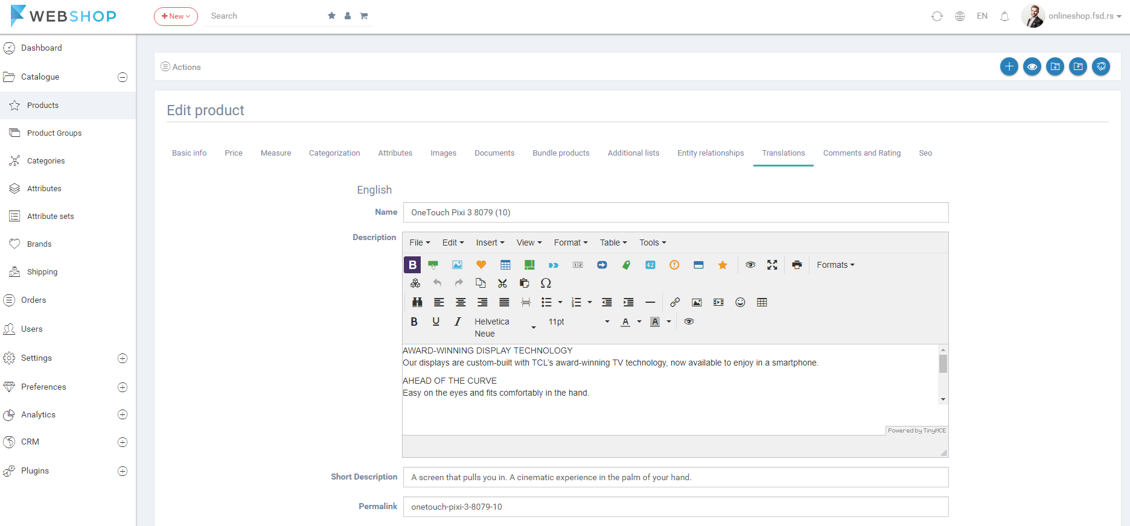
Task: Open the text color picker arrow
Action: [x=639, y=322]
